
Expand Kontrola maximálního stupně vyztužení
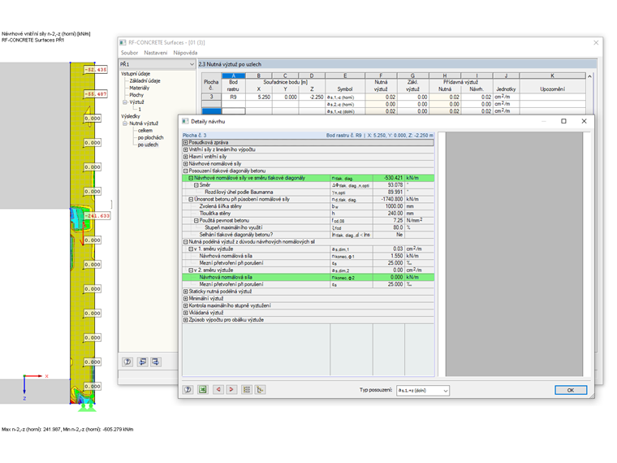pos(186,305)
